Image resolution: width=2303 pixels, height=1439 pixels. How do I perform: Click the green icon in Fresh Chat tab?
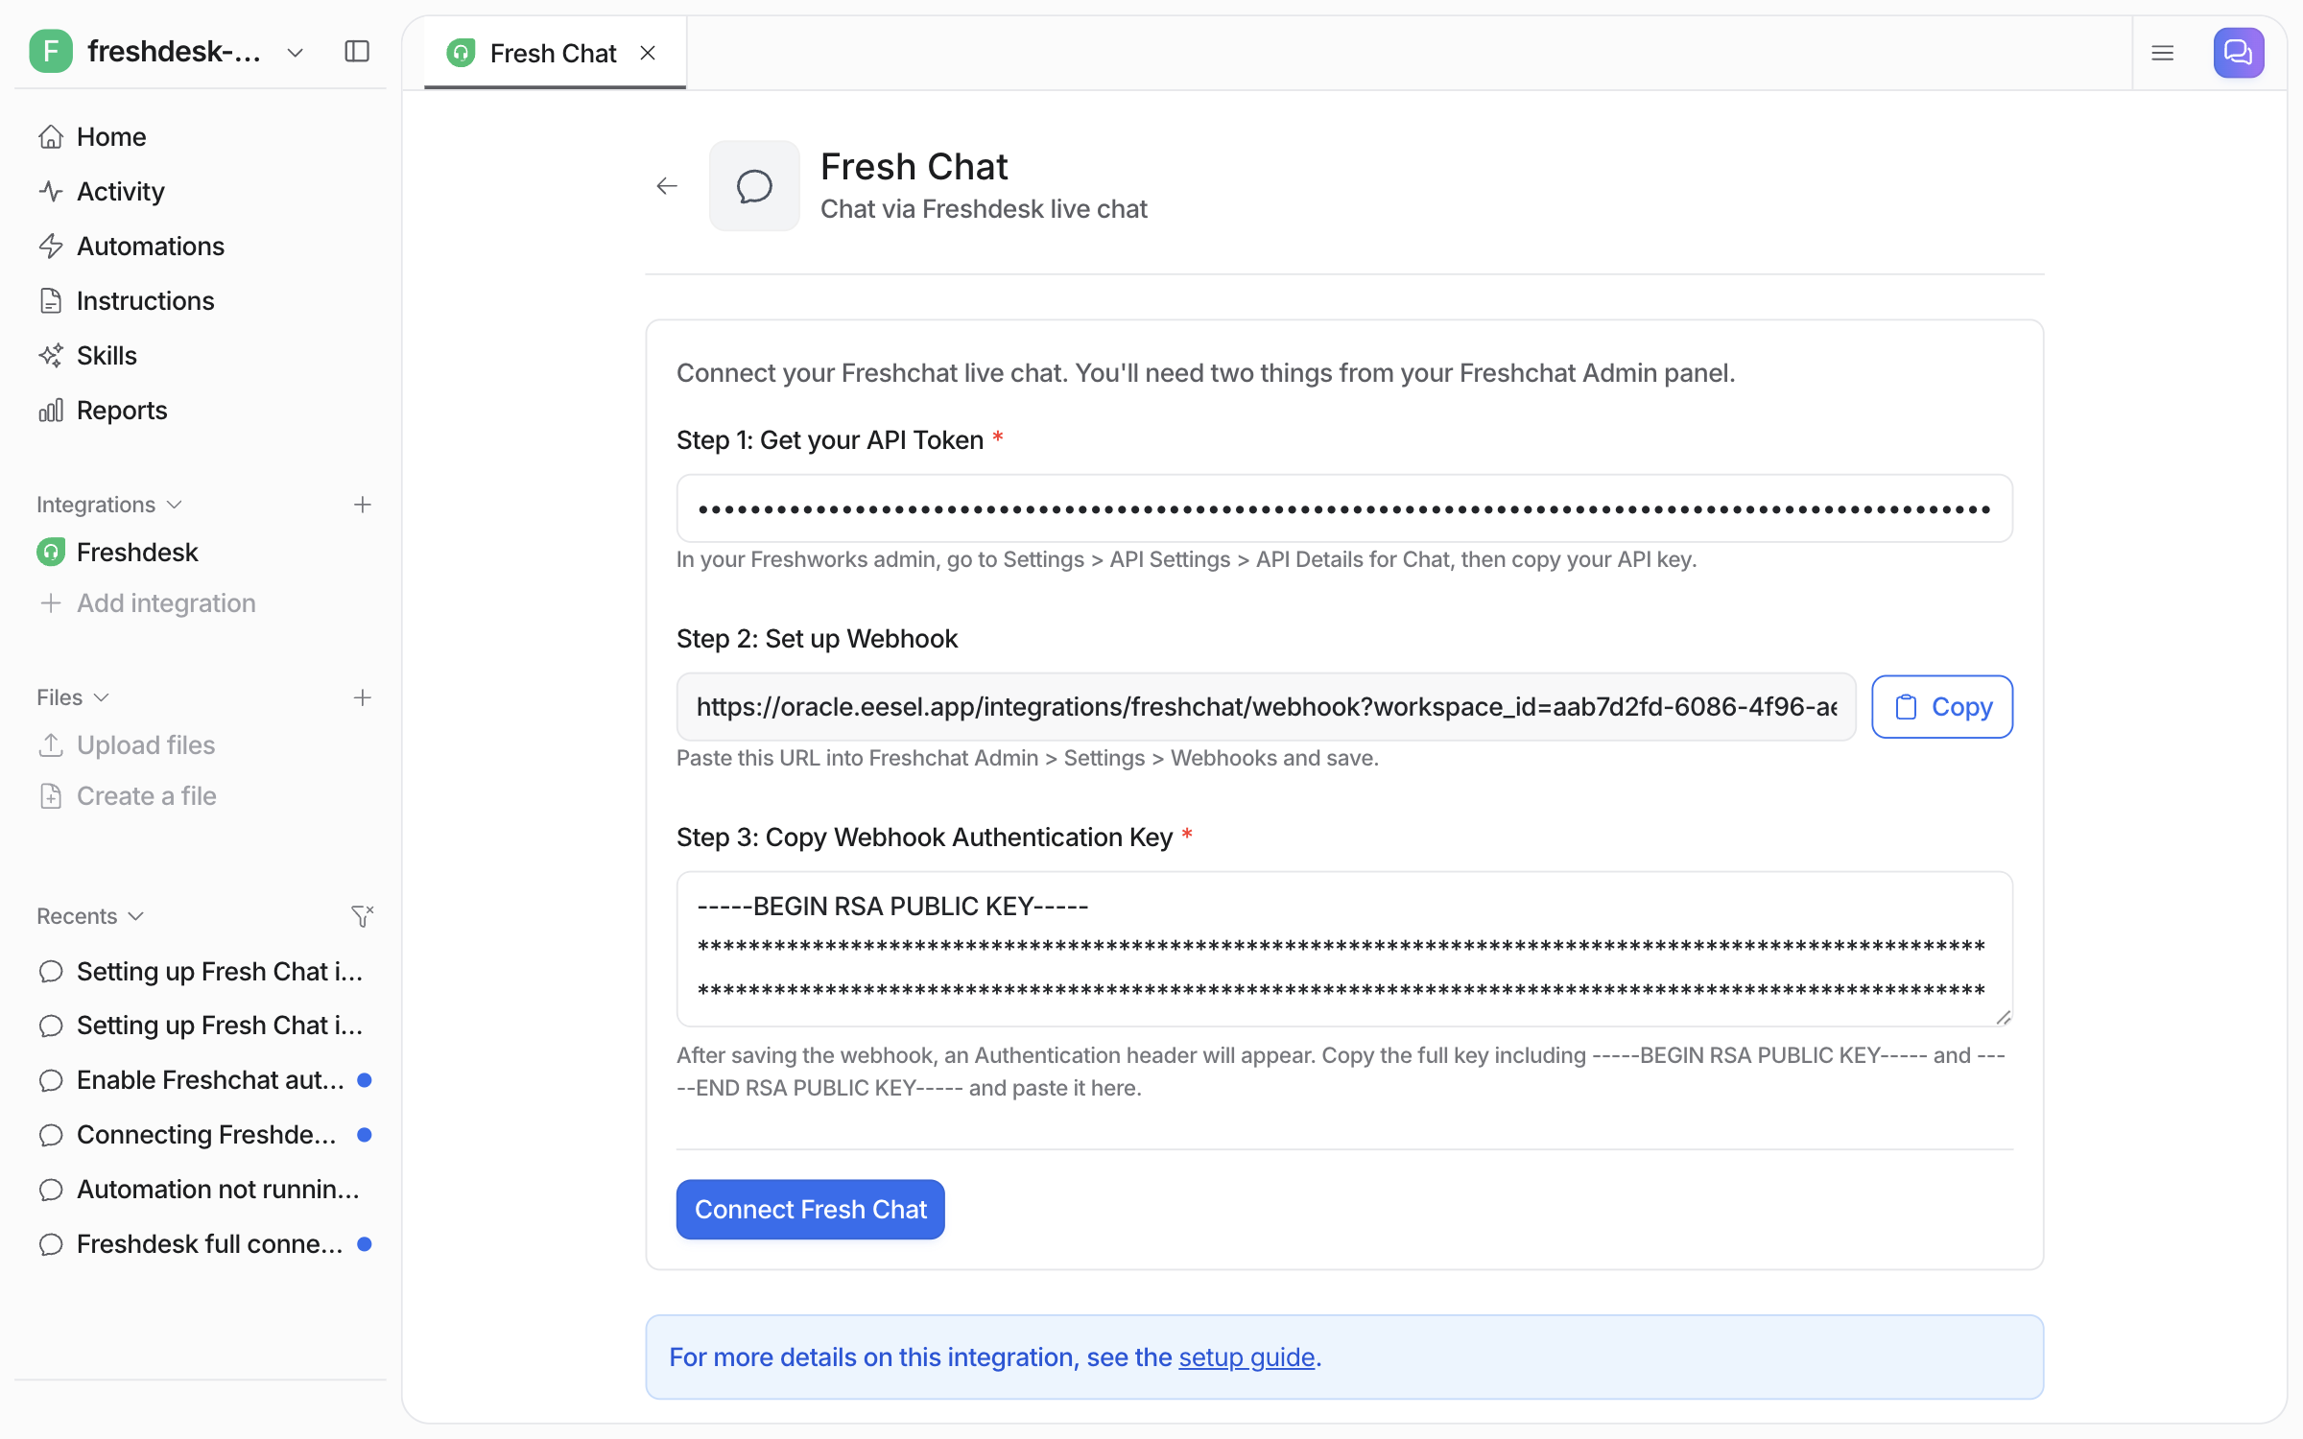tap(462, 53)
